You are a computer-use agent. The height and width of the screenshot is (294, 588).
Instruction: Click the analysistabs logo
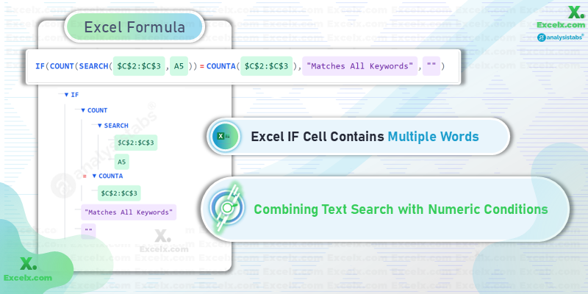coord(560,37)
